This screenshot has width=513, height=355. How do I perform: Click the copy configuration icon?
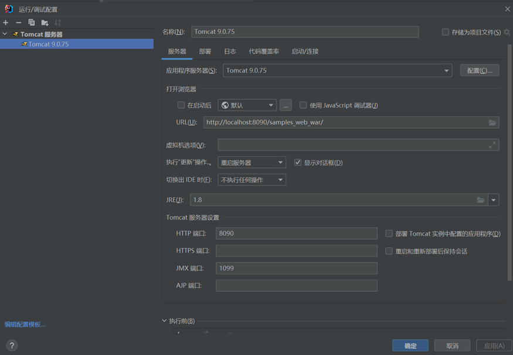point(32,22)
